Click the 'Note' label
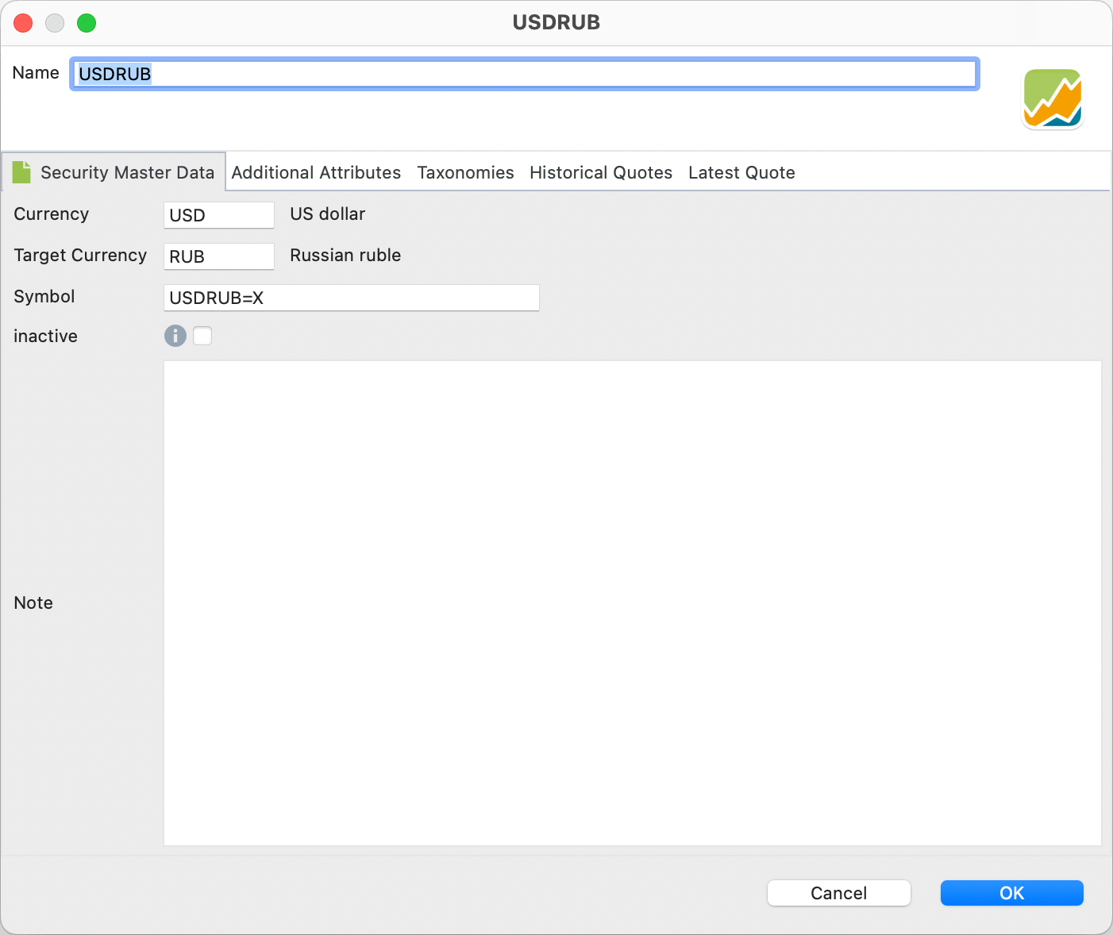The height and width of the screenshot is (935, 1113). point(33,603)
